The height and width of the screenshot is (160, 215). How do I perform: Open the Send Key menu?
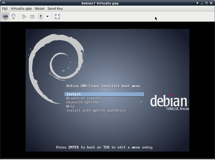coord(55,8)
